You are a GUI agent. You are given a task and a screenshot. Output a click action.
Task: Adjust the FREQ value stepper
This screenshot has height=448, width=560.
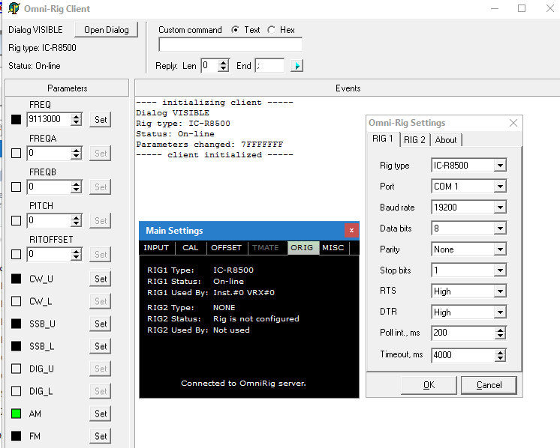coord(76,119)
